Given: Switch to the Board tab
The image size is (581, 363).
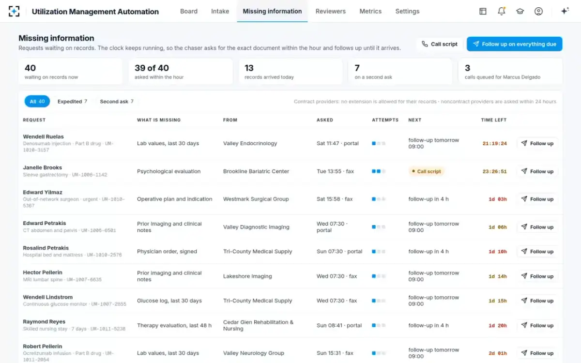Looking at the screenshot, I should click(189, 11).
